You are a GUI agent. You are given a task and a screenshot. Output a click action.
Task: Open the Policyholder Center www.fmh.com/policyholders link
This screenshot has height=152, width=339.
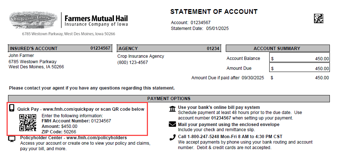click(x=96, y=137)
